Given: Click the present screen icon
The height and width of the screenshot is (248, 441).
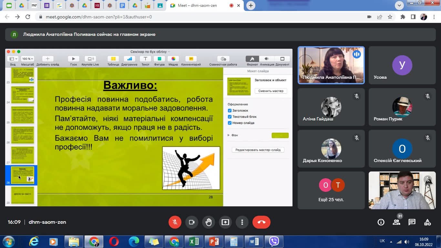Looking at the screenshot, I should [225, 222].
